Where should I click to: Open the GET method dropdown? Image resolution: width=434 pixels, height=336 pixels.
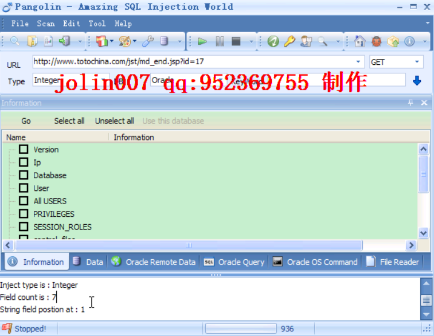point(417,62)
